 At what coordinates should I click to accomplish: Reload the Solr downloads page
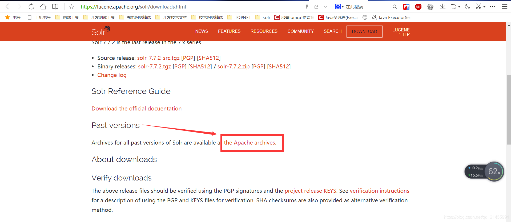click(x=31, y=7)
